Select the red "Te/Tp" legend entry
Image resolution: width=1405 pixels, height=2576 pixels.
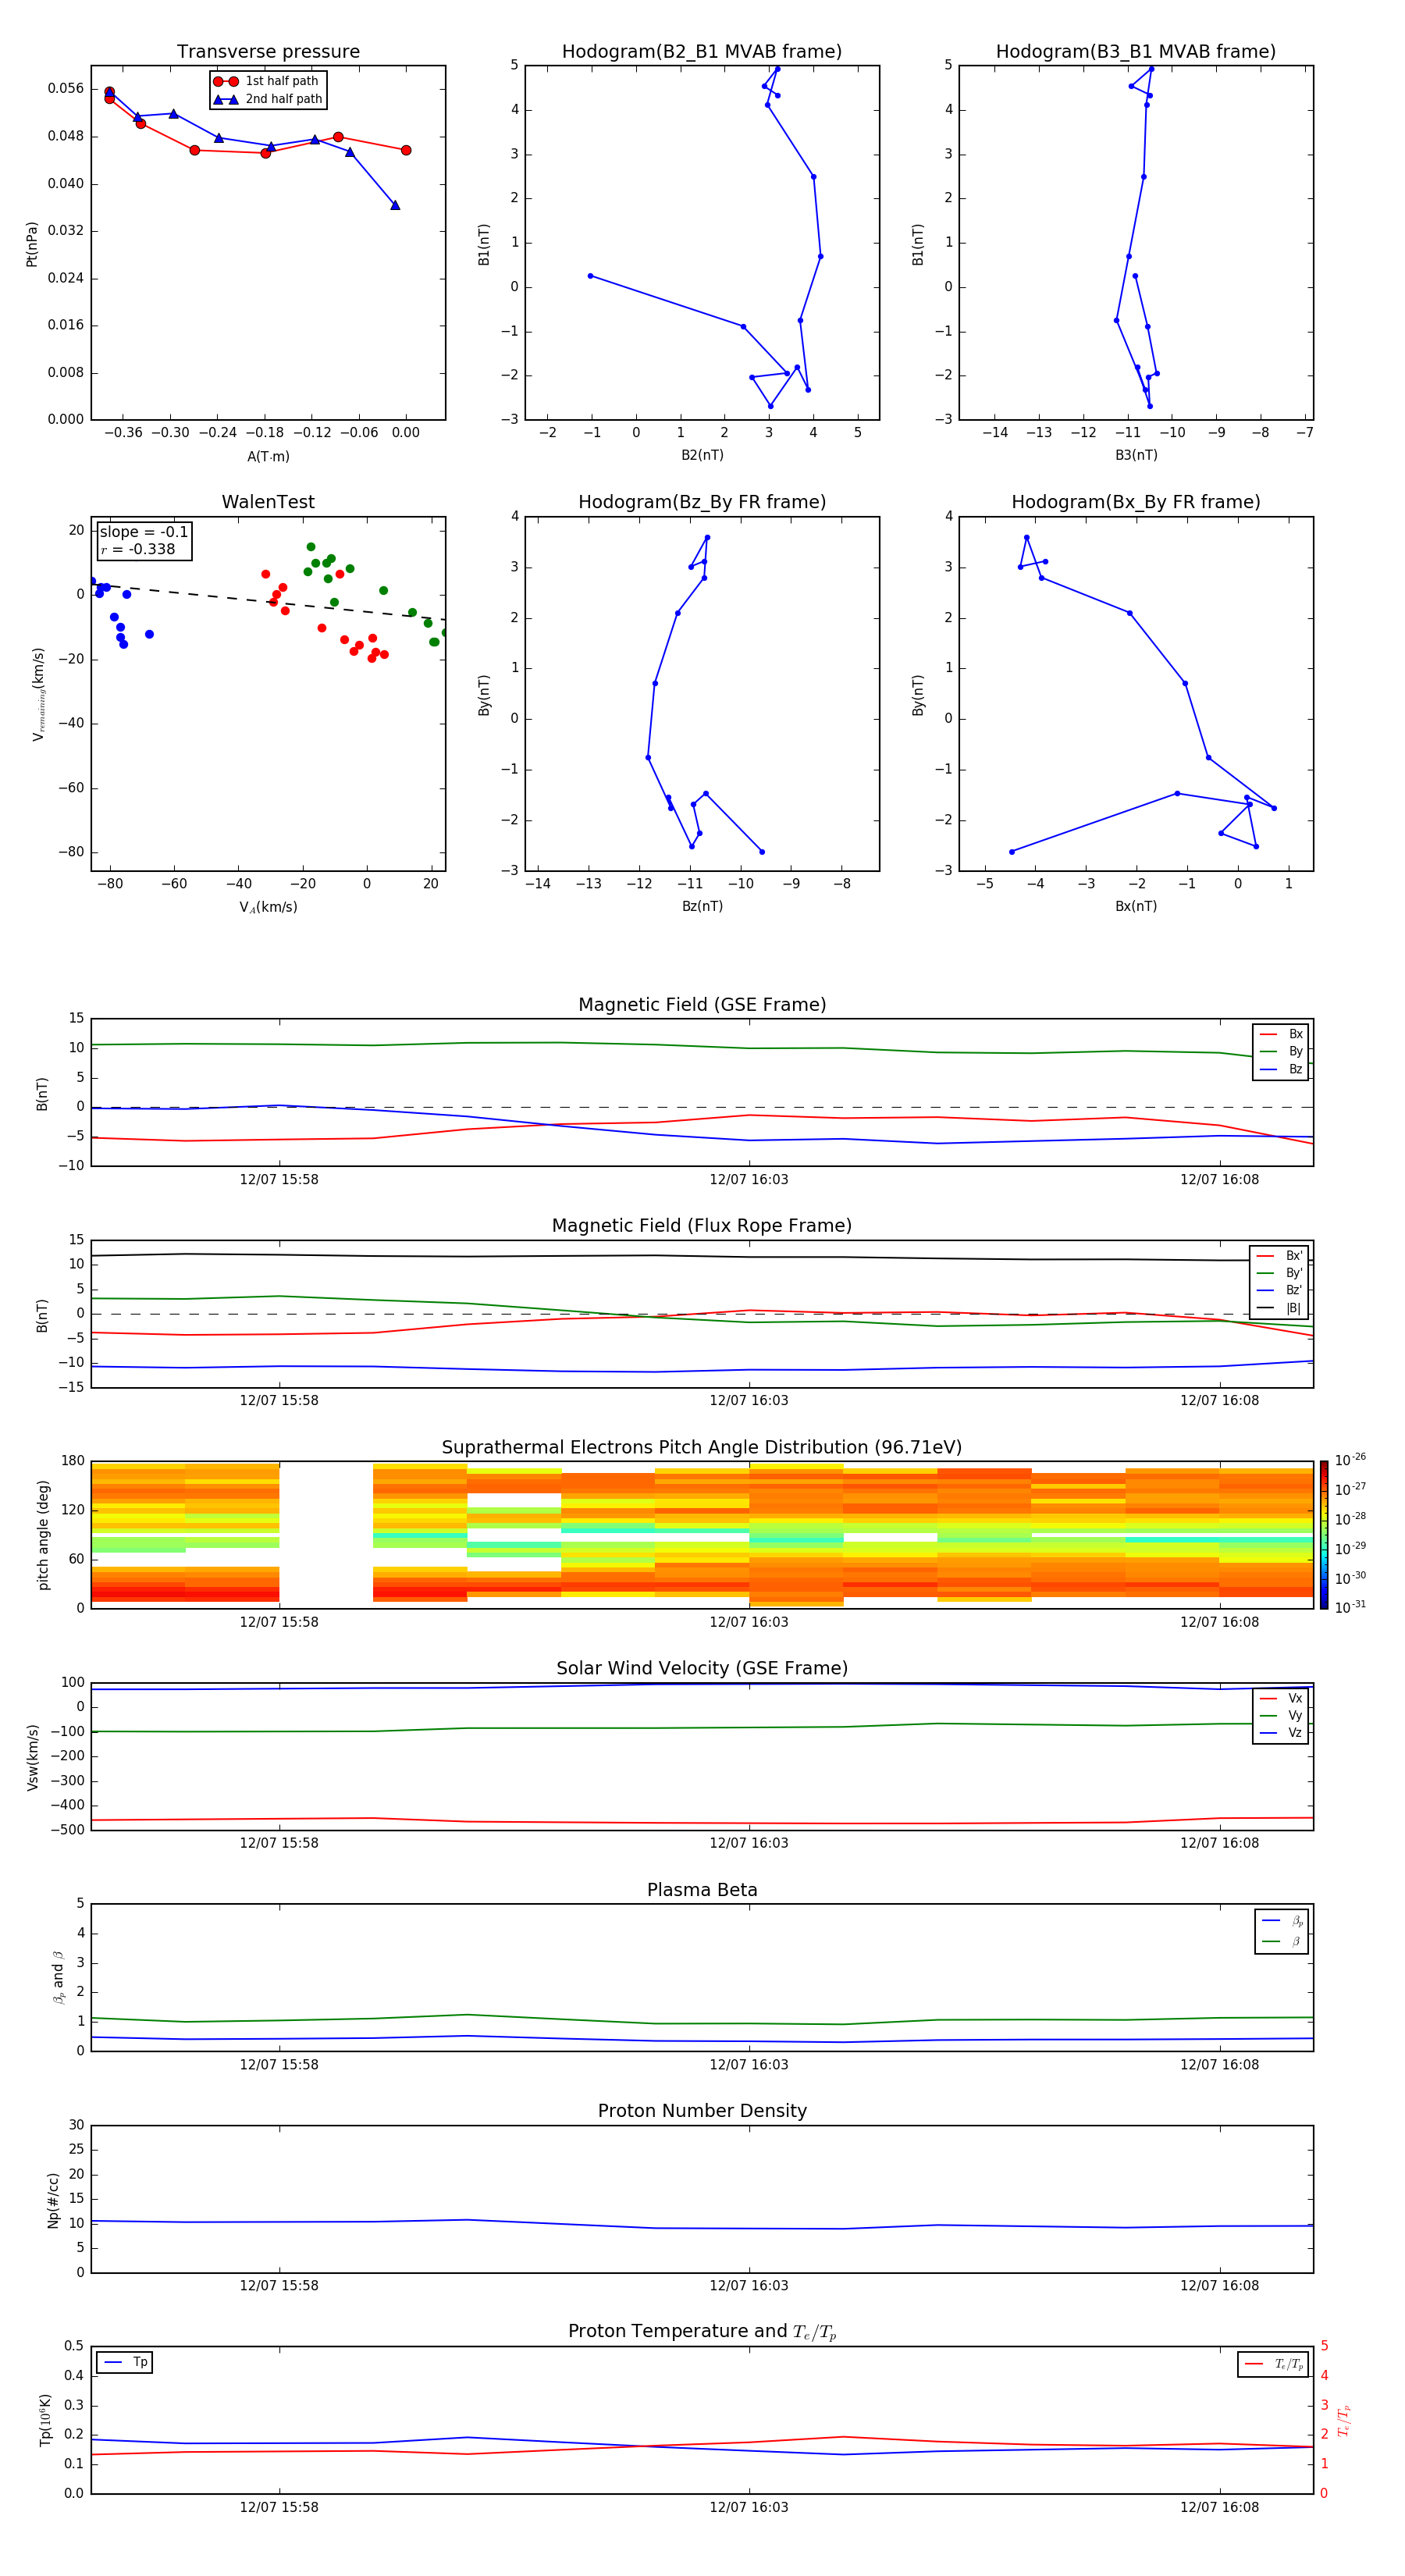click(1275, 2364)
